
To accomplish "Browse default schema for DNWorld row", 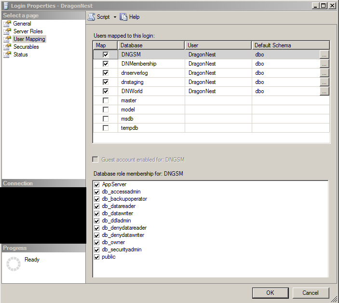I will (325, 91).
